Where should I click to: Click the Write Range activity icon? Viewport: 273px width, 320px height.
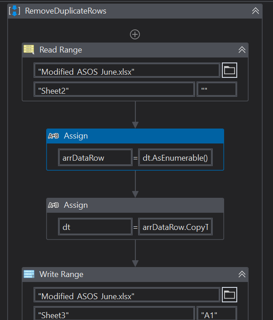point(29,274)
